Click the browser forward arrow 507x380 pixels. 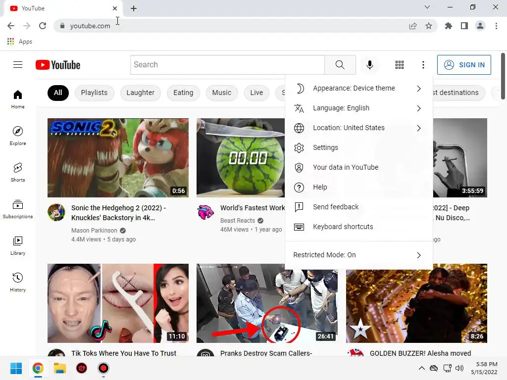27,26
